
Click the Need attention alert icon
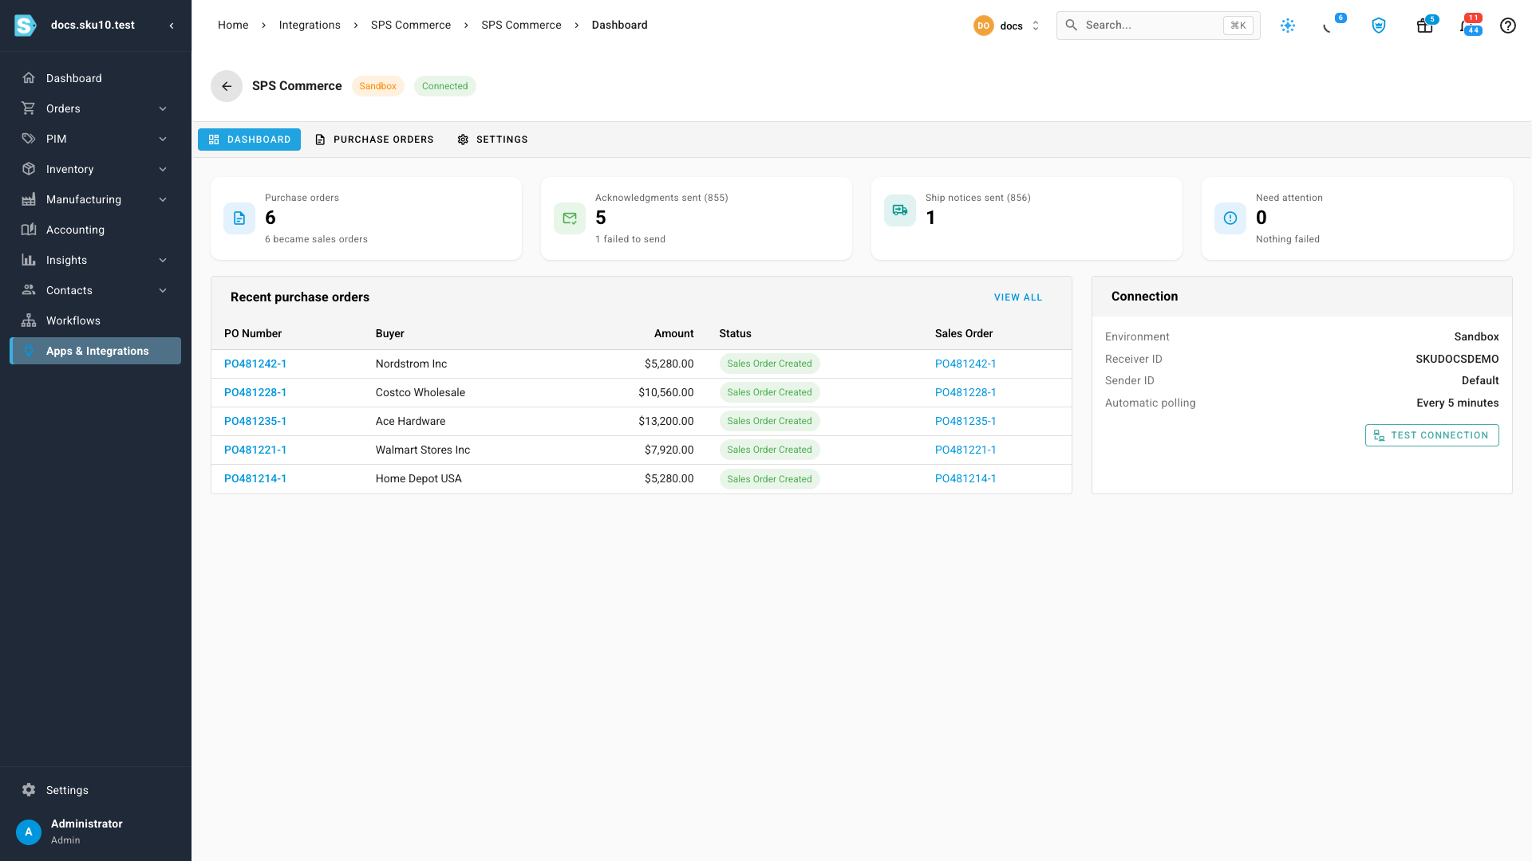point(1230,218)
